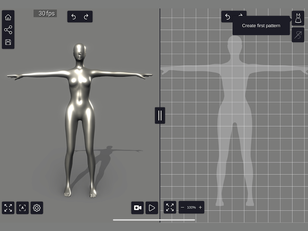Redo the action in the 3D view
The height and width of the screenshot is (231, 308).
point(86,17)
